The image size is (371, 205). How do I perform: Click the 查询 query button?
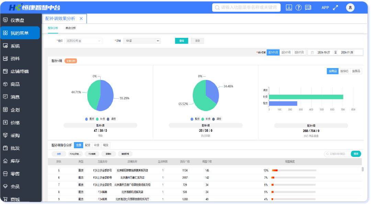[x=181, y=41]
